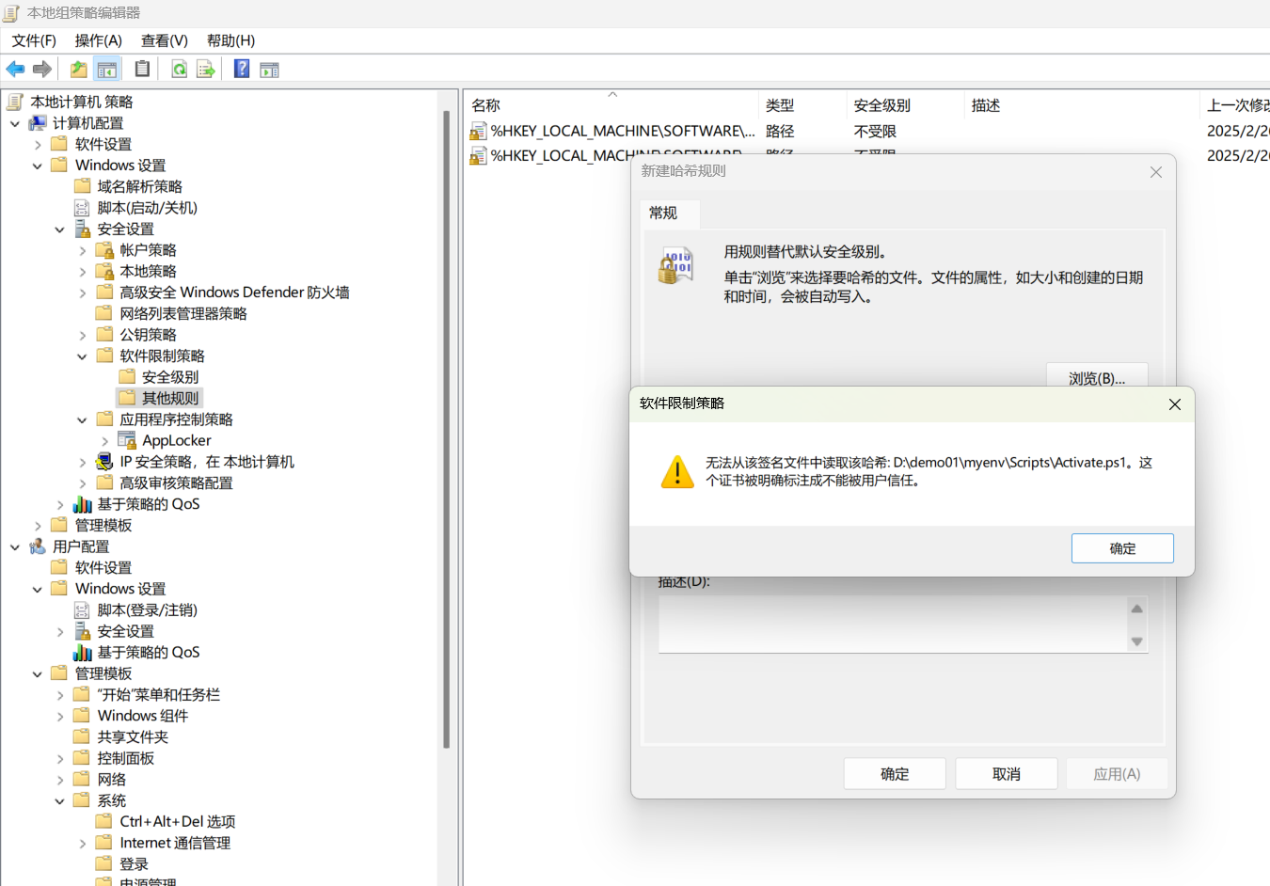Click the clipboard Properties toolbar icon
The width and height of the screenshot is (1270, 886).
point(142,69)
